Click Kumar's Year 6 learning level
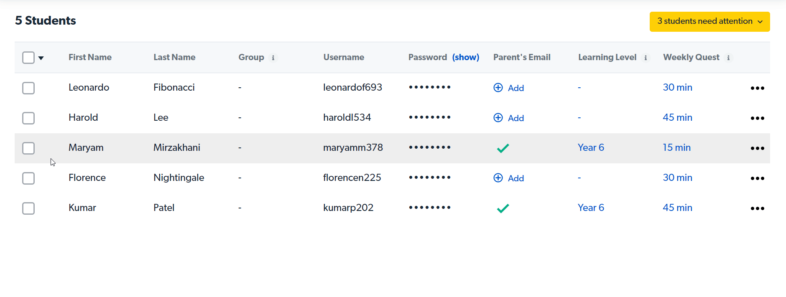786x297 pixels. click(x=591, y=208)
